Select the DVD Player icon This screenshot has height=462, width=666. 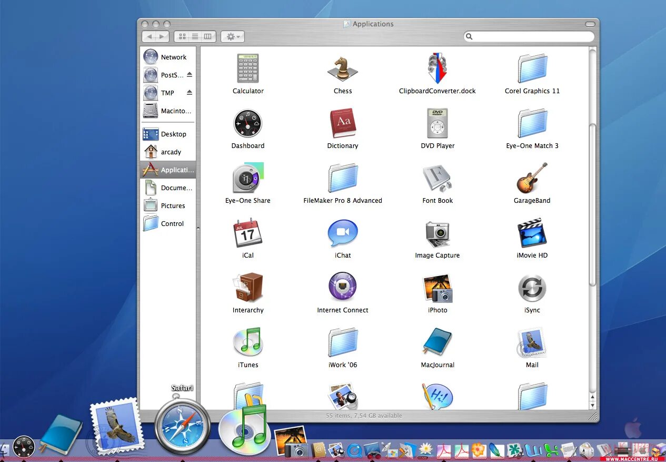tap(437, 123)
